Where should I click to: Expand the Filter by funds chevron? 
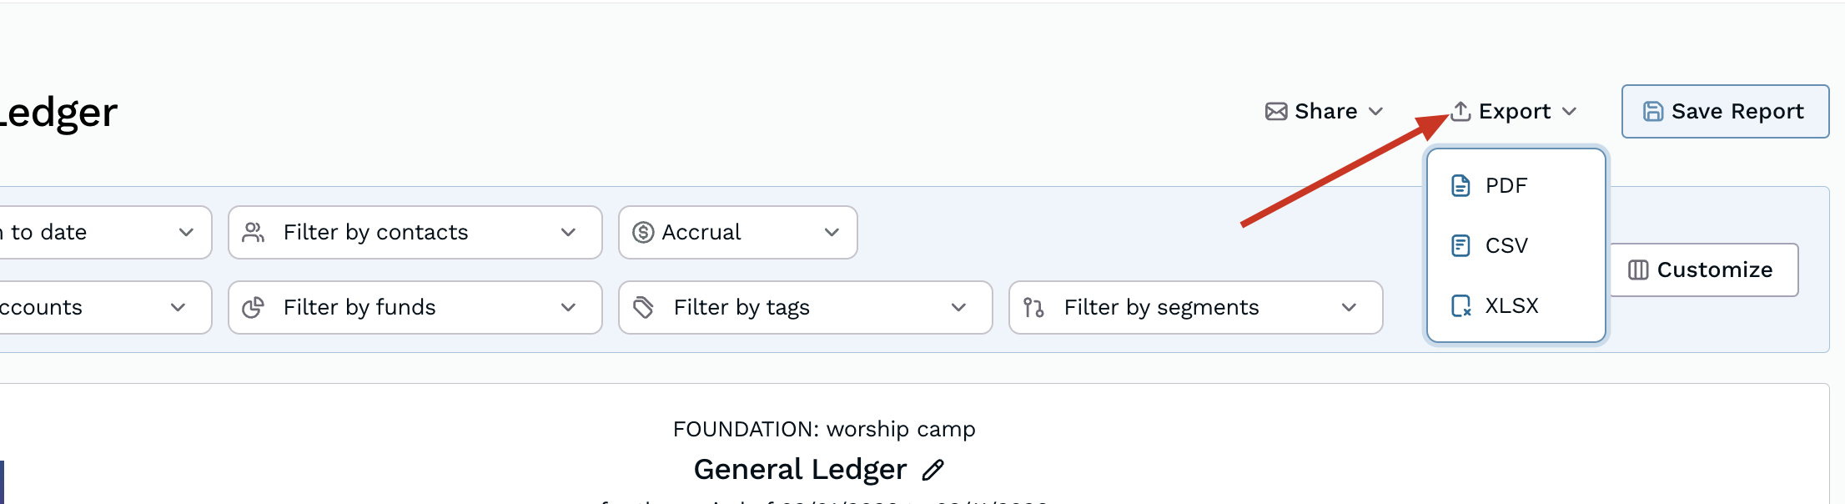tap(569, 308)
